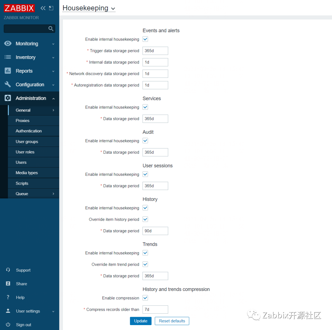Go to User roles

coord(34,152)
